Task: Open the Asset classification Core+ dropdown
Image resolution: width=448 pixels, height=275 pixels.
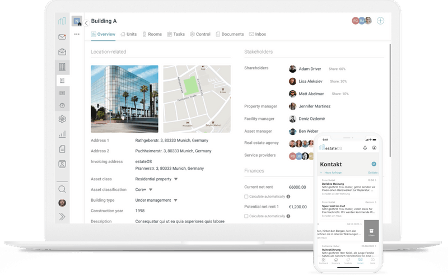Action: 144,189
